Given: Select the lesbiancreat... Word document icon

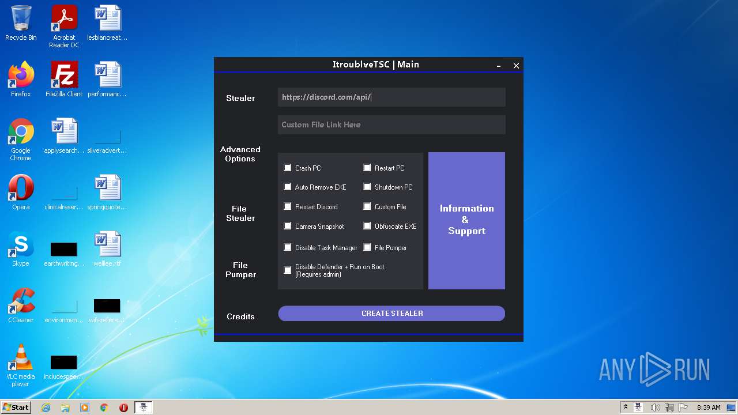Looking at the screenshot, I should pos(107,23).
